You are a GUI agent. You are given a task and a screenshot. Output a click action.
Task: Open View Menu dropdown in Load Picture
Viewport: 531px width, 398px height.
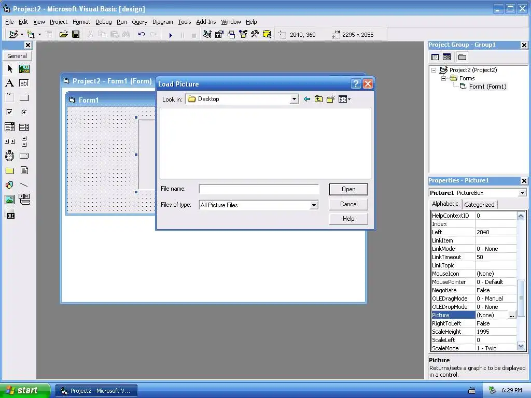tap(345, 99)
